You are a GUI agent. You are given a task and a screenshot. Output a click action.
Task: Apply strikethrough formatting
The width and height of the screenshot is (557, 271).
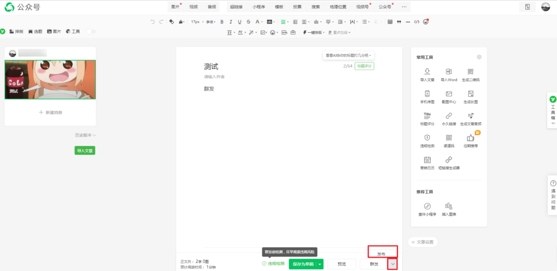(249, 22)
